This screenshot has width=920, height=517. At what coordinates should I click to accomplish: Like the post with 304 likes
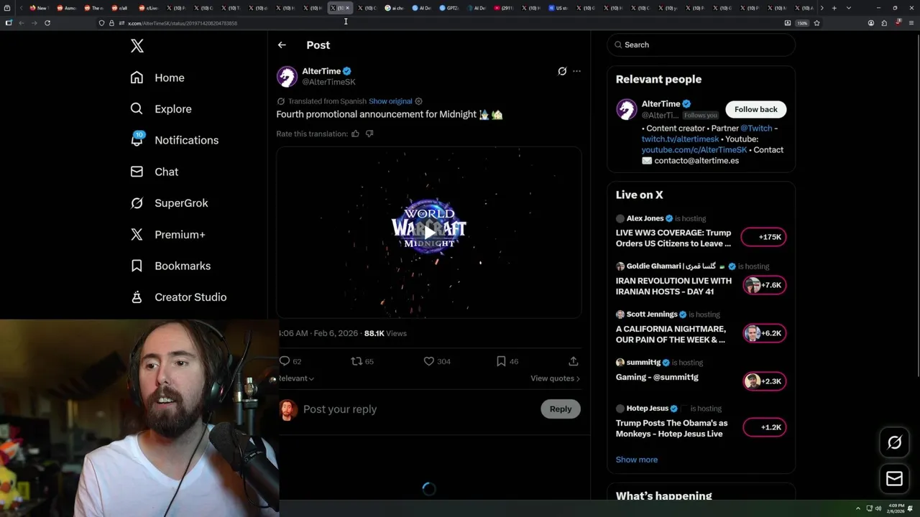(x=429, y=361)
